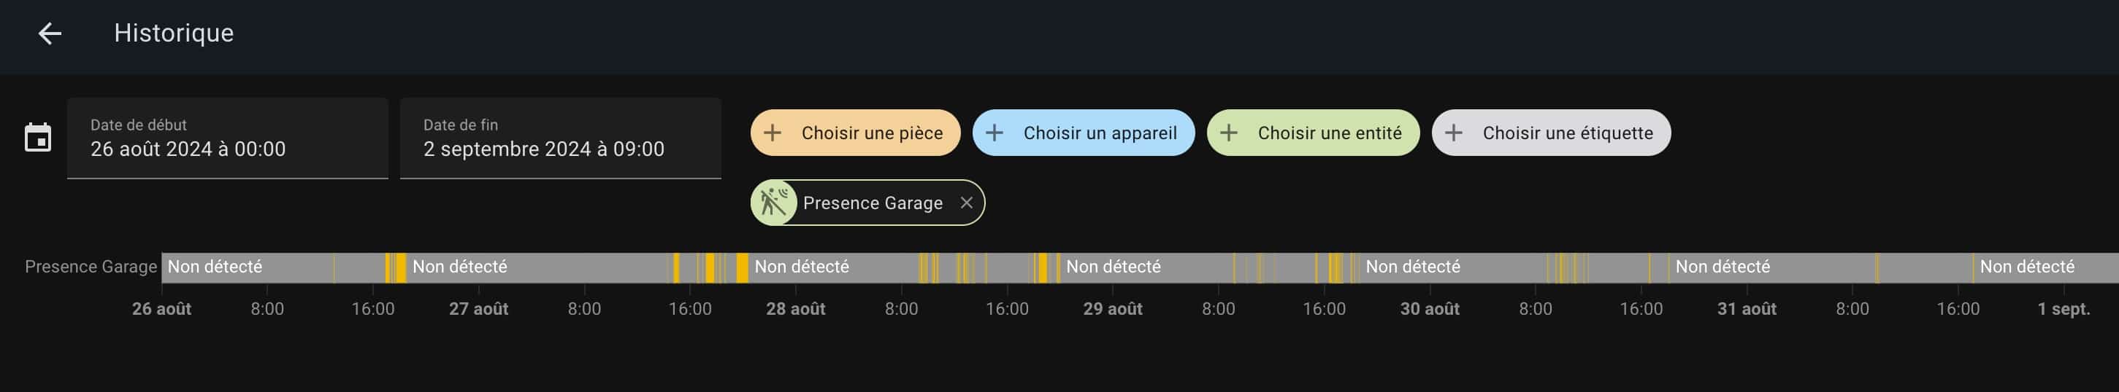Click the Presence Garage timeline row label
The height and width of the screenshot is (392, 2119).
91,267
